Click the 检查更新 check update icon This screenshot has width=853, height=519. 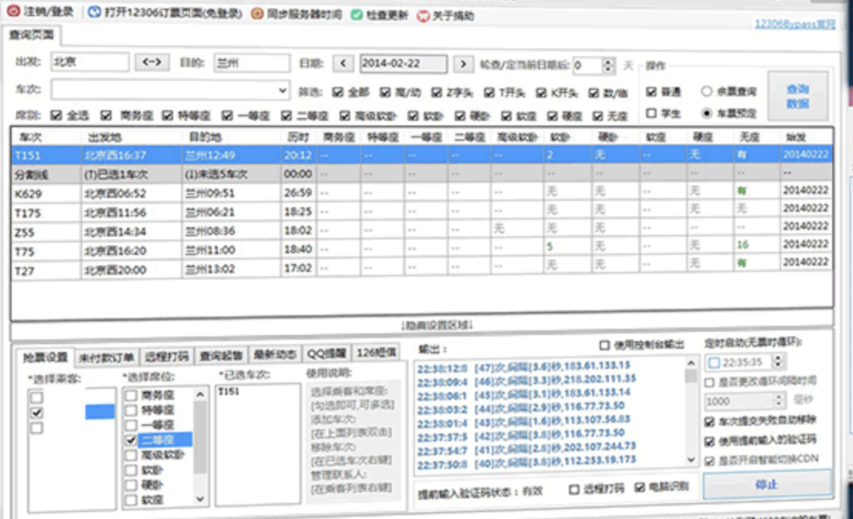356,14
